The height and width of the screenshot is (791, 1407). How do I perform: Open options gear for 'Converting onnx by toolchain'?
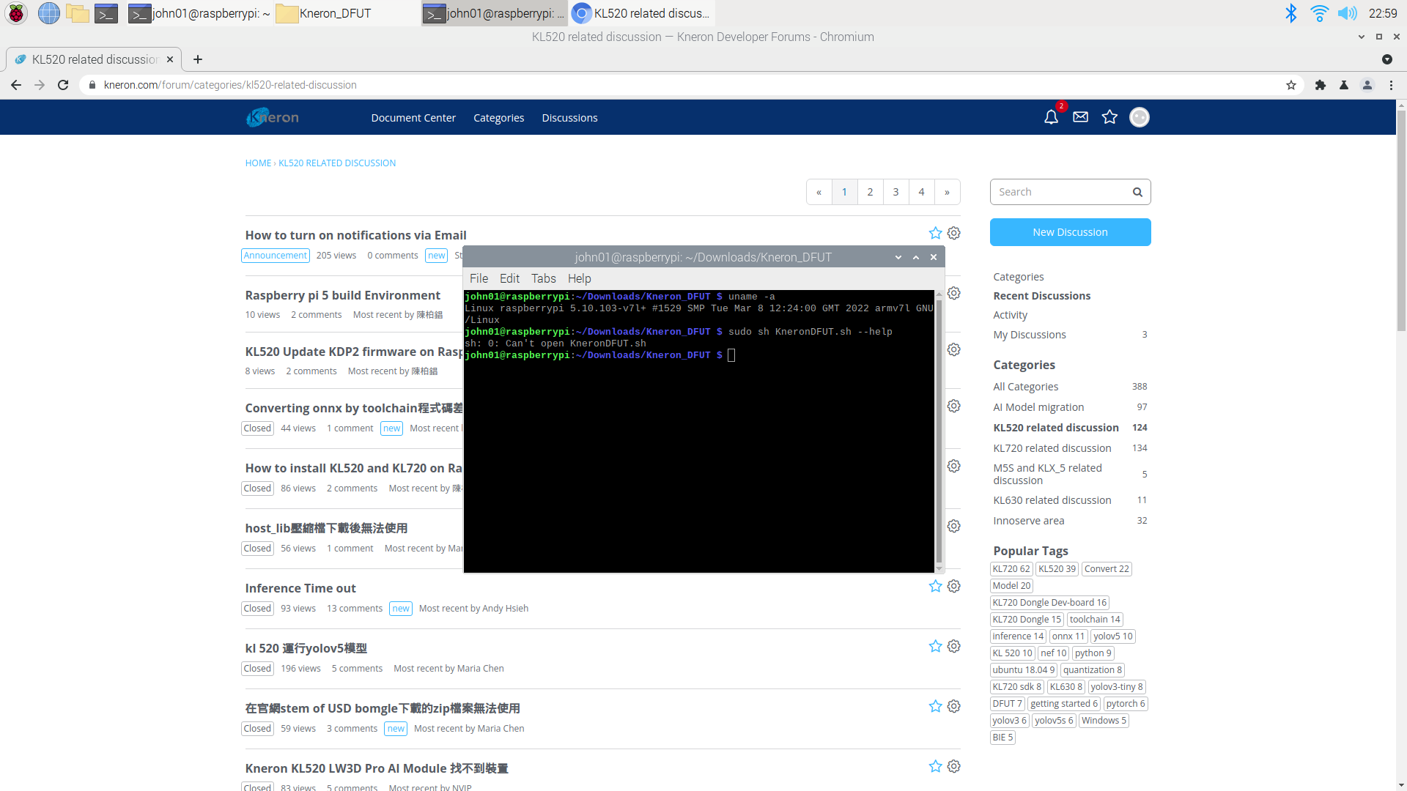[x=953, y=406]
